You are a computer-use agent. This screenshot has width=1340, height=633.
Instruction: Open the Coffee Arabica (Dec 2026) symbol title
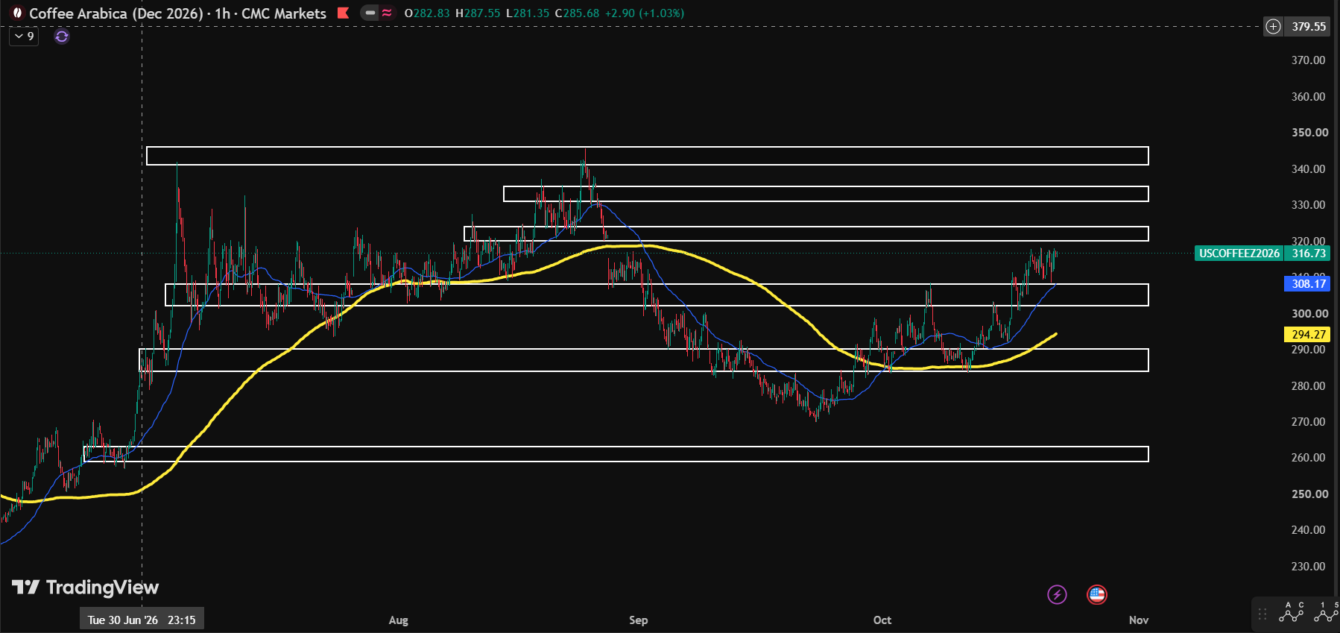pos(116,13)
